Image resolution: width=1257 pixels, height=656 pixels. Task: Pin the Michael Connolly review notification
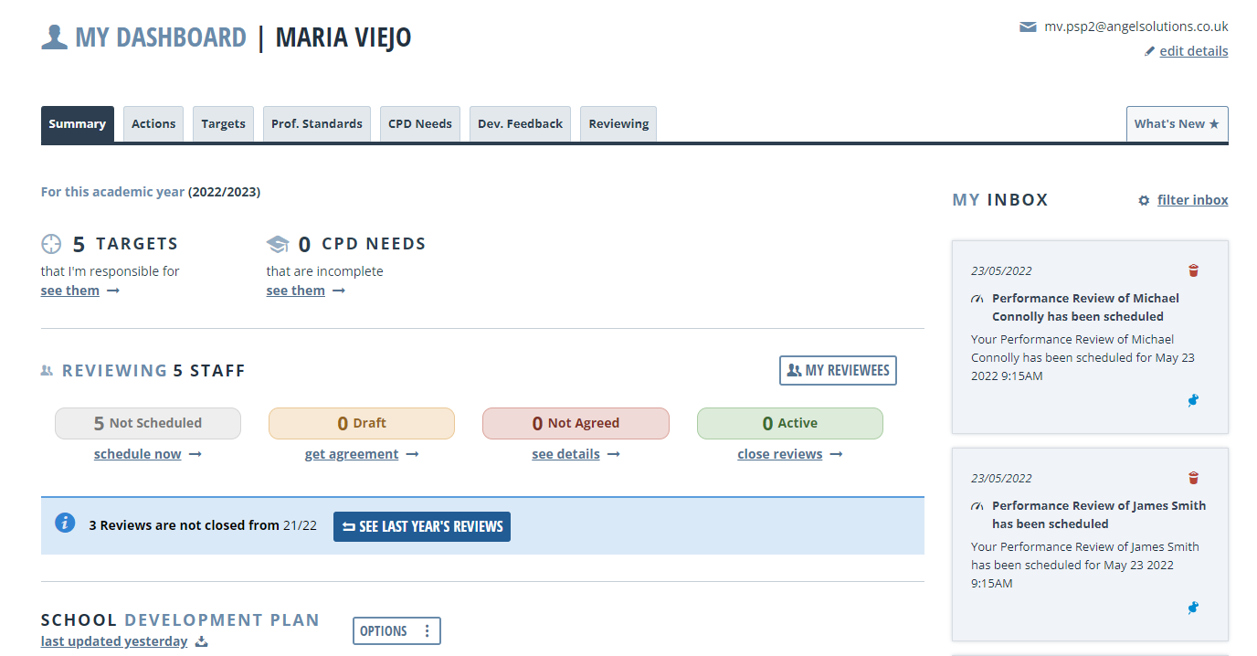tap(1193, 399)
